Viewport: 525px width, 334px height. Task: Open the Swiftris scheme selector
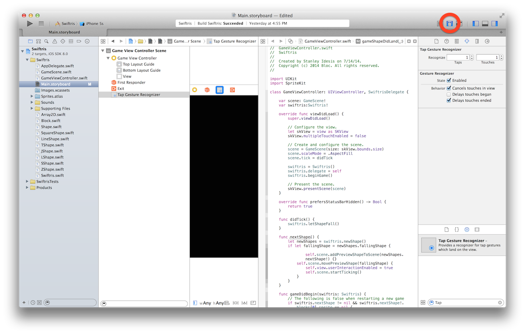(x=65, y=24)
